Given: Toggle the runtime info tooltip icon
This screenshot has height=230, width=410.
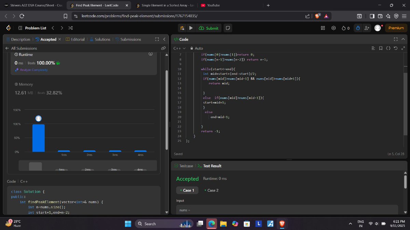Looking at the screenshot, I should [x=150, y=54].
